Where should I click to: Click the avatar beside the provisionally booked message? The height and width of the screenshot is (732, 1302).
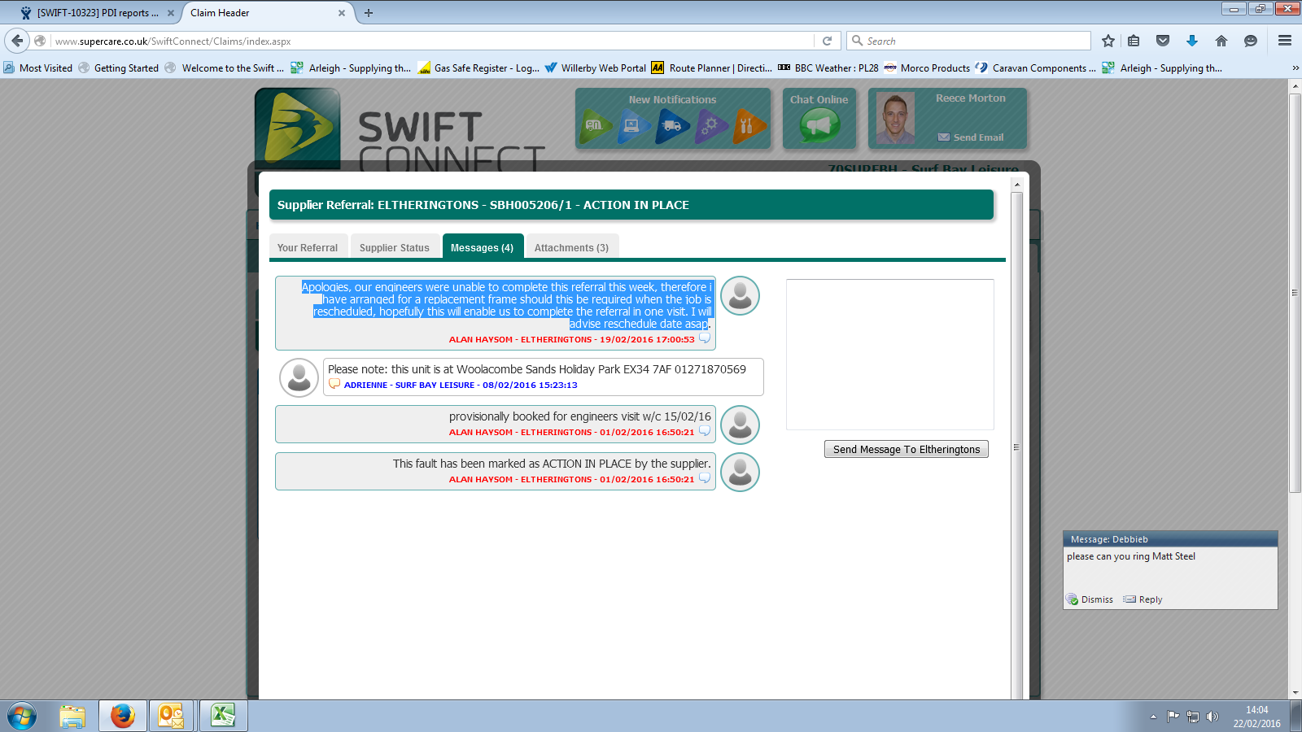click(741, 425)
